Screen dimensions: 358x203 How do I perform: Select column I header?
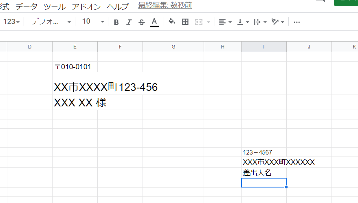[x=264, y=47]
